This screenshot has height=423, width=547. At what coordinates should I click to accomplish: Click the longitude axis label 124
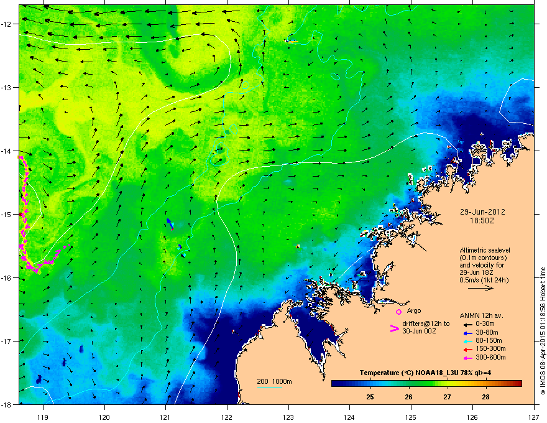349,417
